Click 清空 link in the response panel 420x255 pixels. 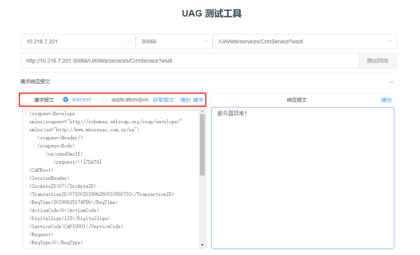click(386, 100)
